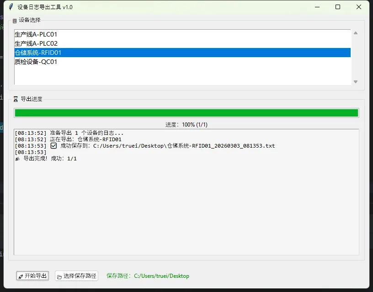Select 质检设备-QC01 in the device list

pos(36,62)
